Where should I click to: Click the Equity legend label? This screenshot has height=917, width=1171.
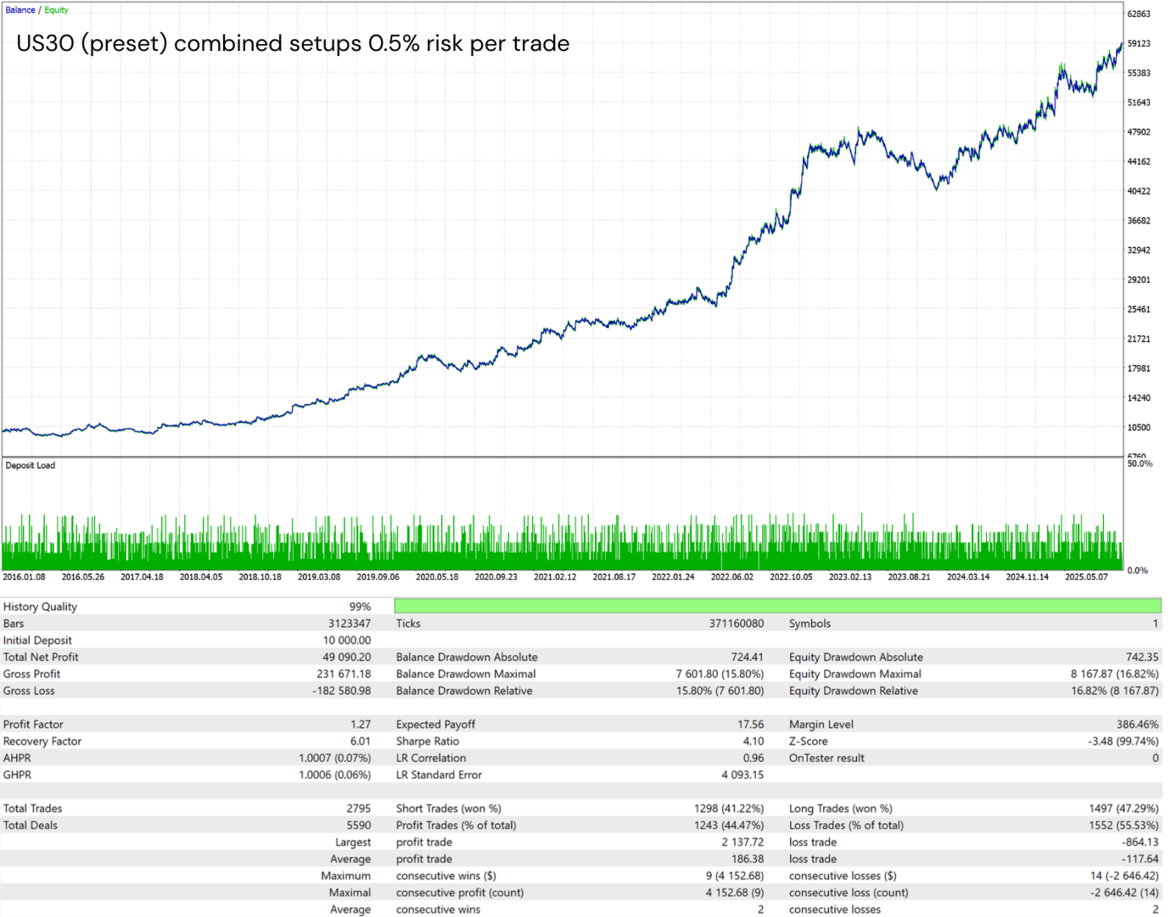[56, 10]
